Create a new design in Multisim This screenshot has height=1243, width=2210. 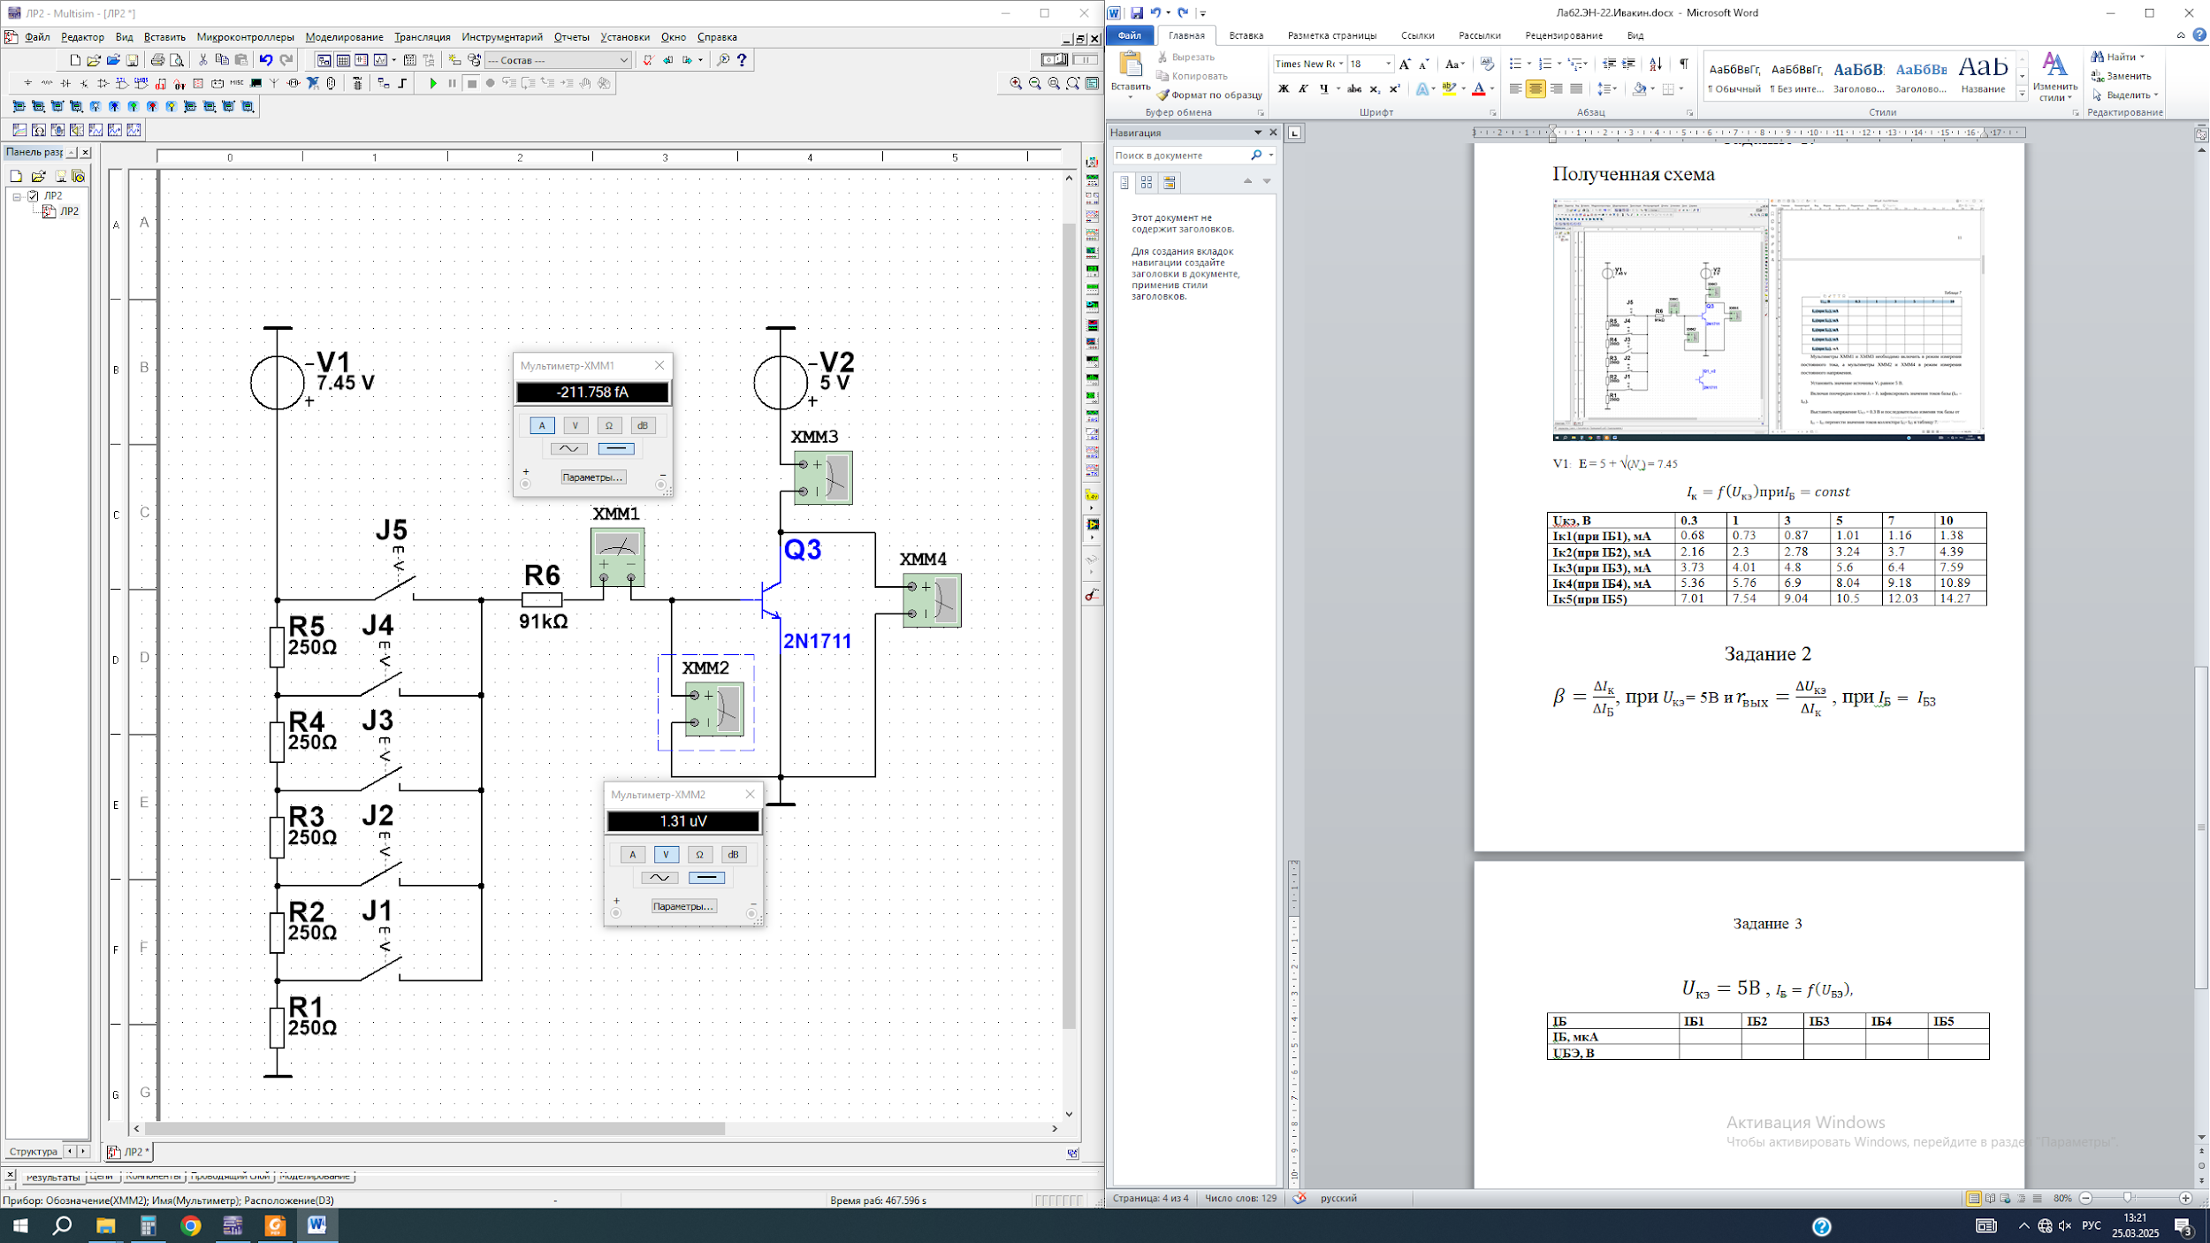(75, 60)
